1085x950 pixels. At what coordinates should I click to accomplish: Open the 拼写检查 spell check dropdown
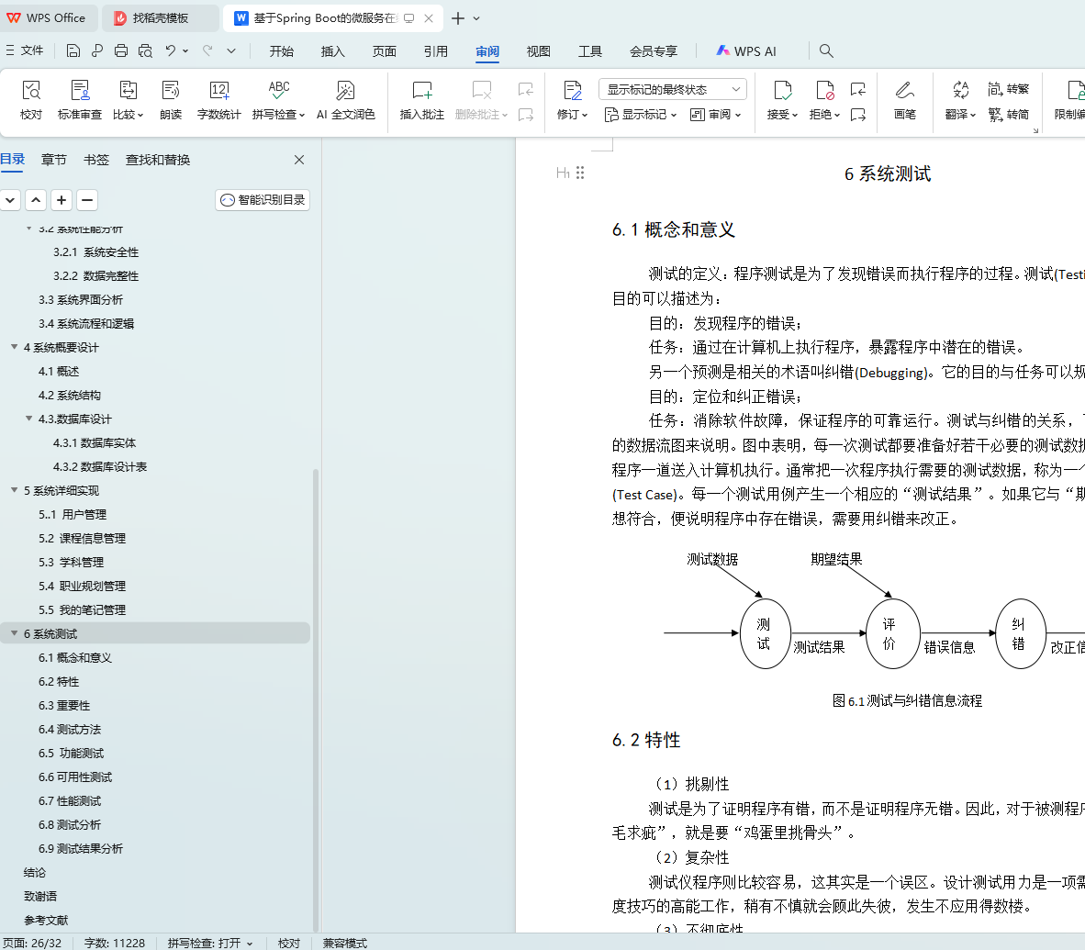click(x=278, y=114)
